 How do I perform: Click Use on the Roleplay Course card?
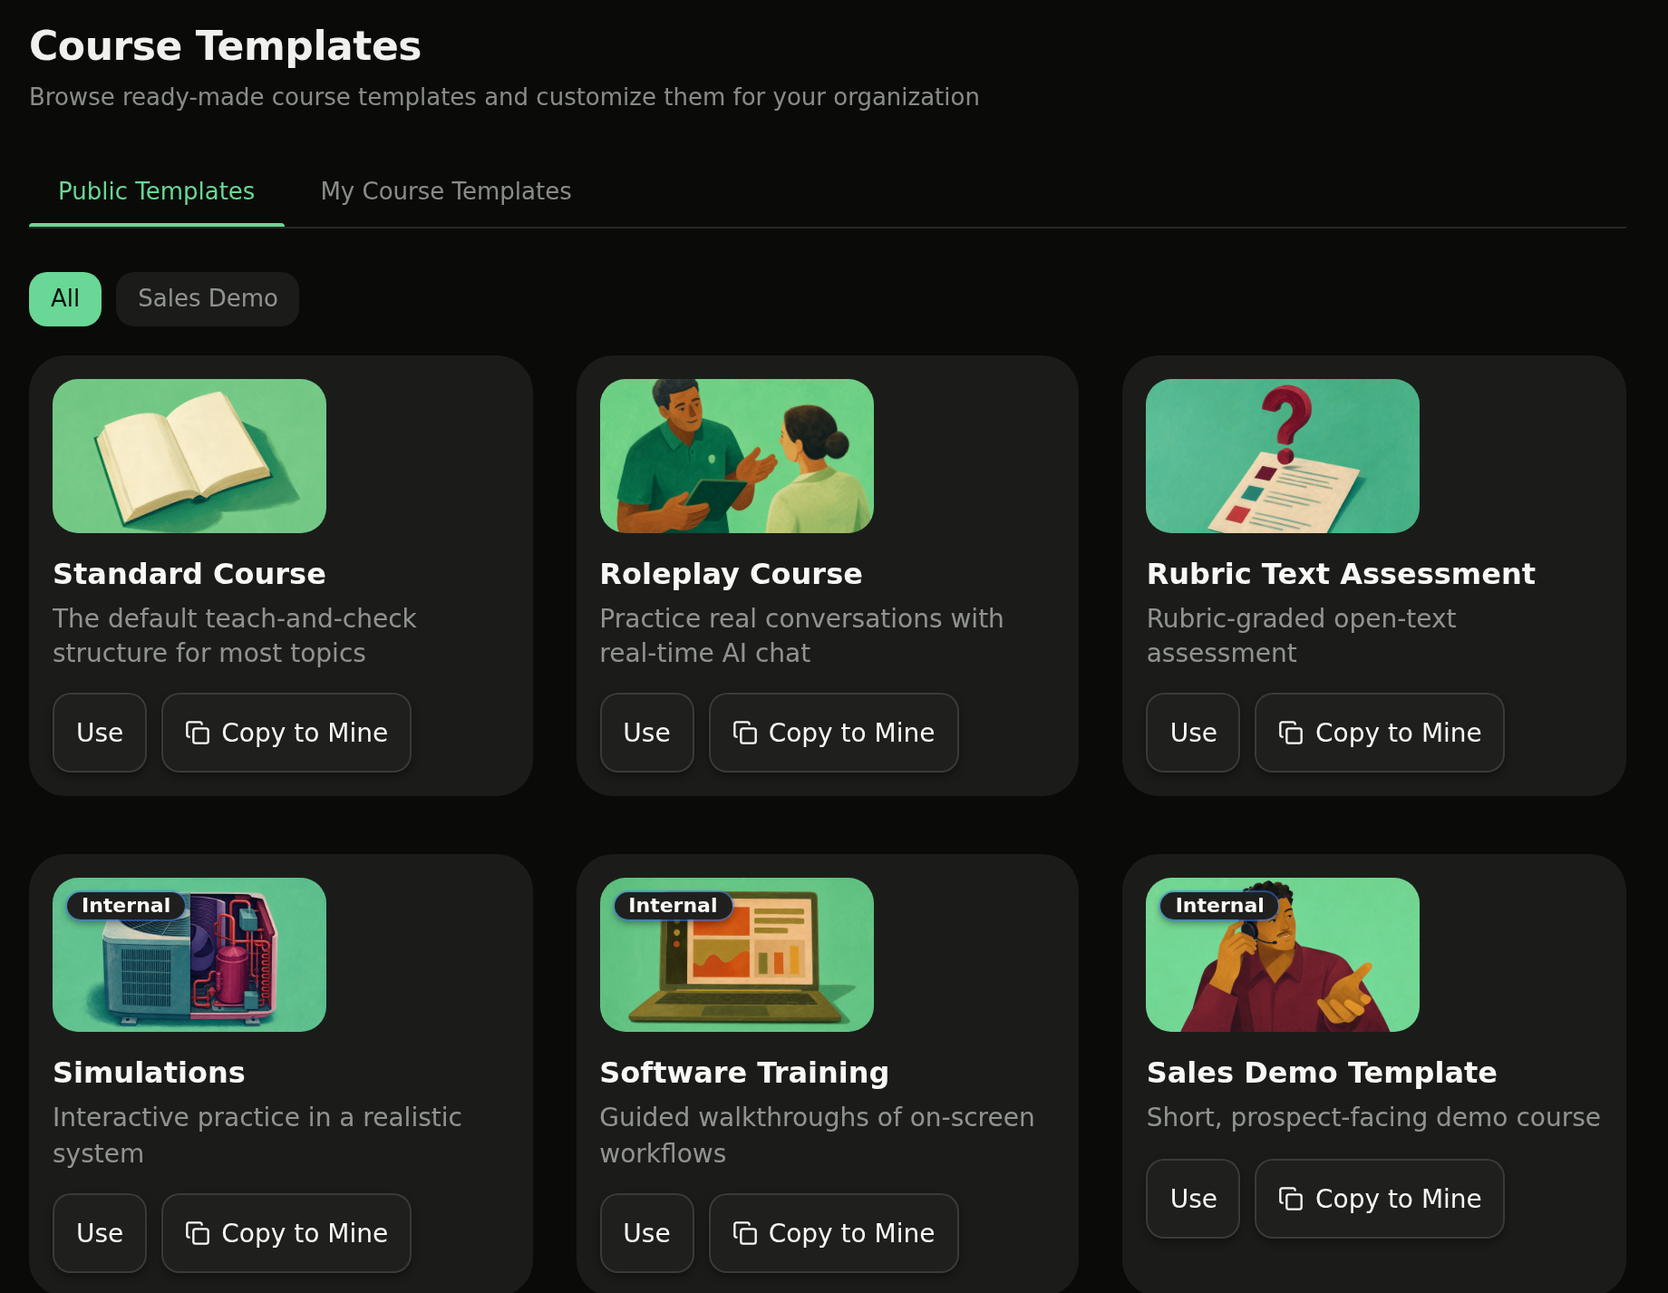[647, 733]
